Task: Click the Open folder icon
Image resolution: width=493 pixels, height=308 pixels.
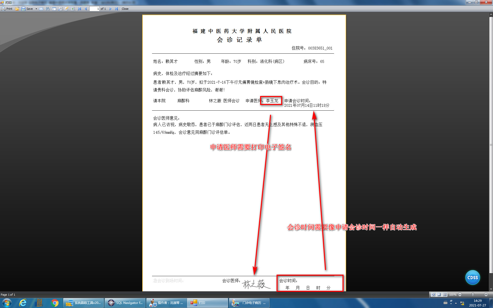Action: click(17, 9)
